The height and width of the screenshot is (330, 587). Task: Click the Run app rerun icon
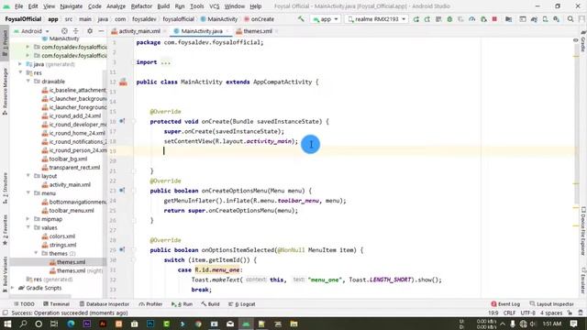pos(415,19)
